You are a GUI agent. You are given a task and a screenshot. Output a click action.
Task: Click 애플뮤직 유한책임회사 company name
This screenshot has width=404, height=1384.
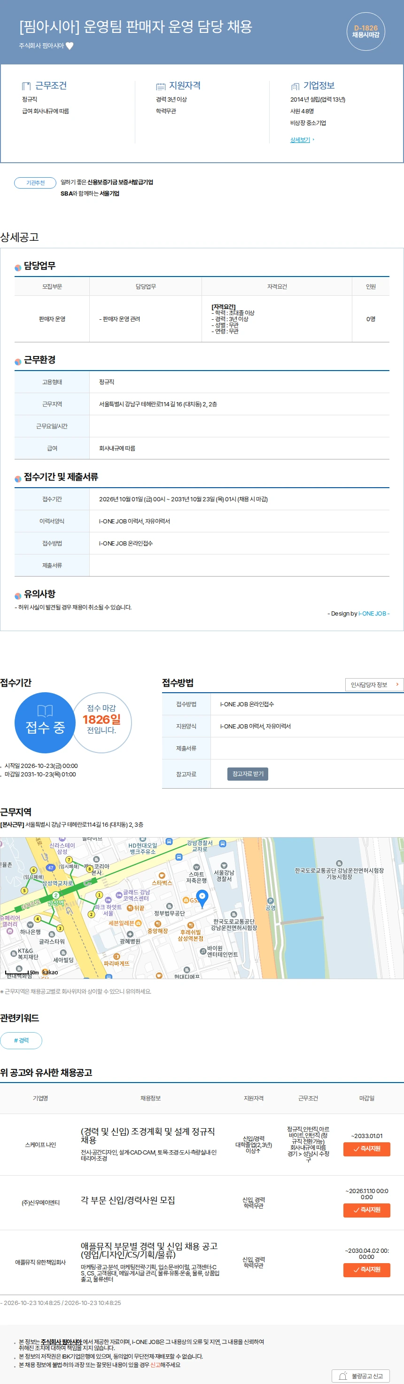click(x=40, y=1262)
